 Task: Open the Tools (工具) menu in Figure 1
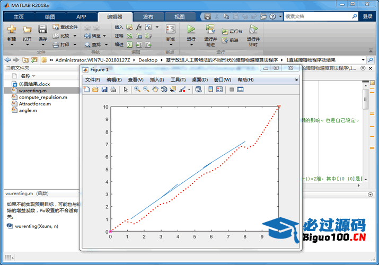[178, 79]
